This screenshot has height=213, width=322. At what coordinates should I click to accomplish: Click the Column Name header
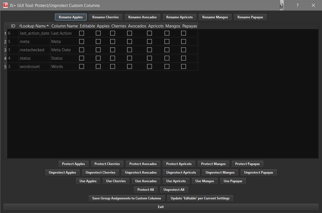[65, 26]
